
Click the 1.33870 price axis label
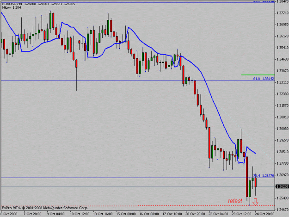tap(283, 71)
